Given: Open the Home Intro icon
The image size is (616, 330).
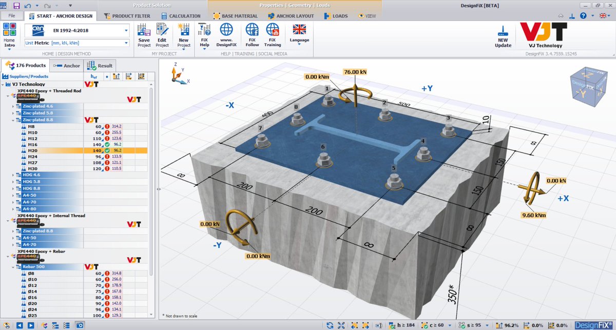Looking at the screenshot, I should [9, 30].
